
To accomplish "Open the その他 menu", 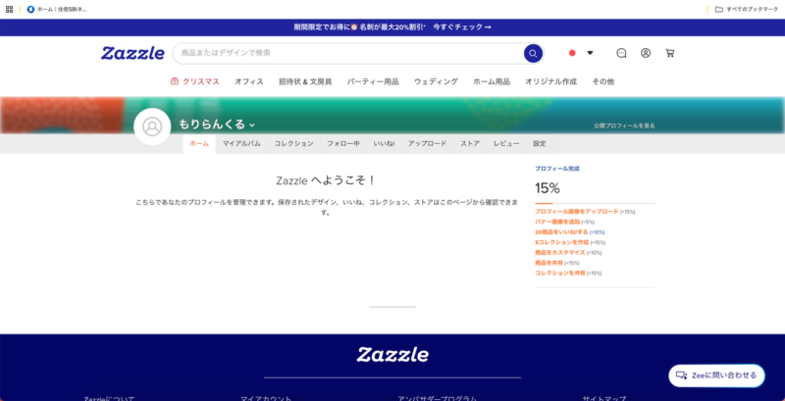I will click(x=602, y=81).
